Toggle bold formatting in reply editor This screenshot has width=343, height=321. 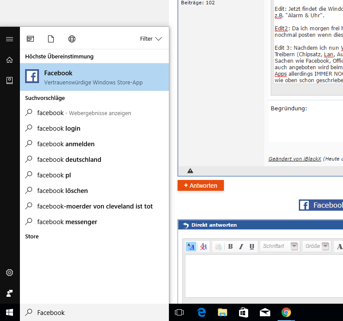230,247
